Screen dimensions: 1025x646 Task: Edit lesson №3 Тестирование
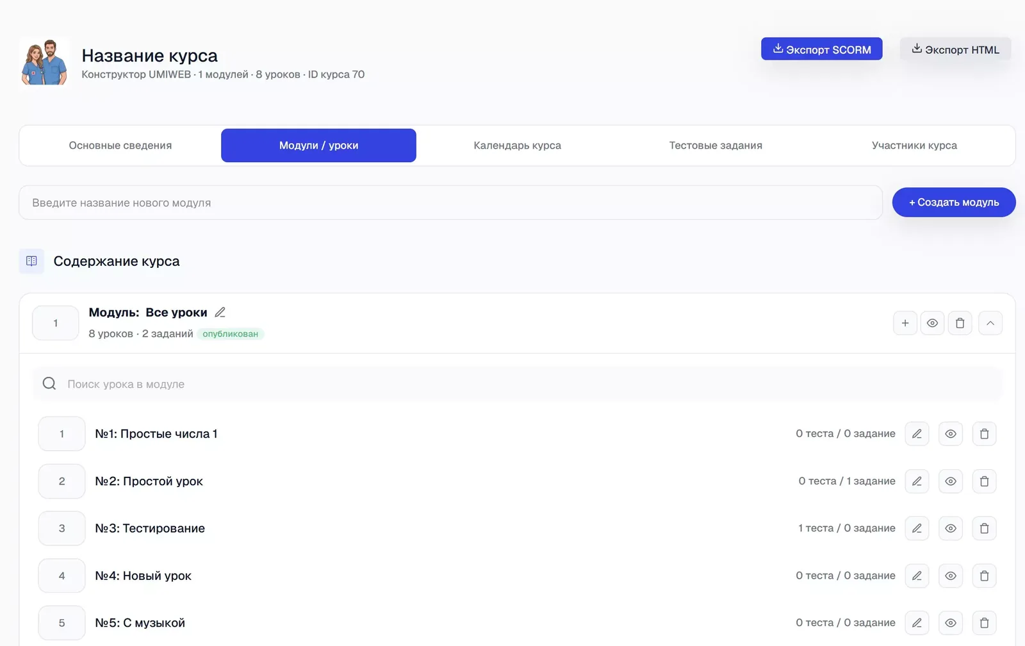tap(917, 529)
